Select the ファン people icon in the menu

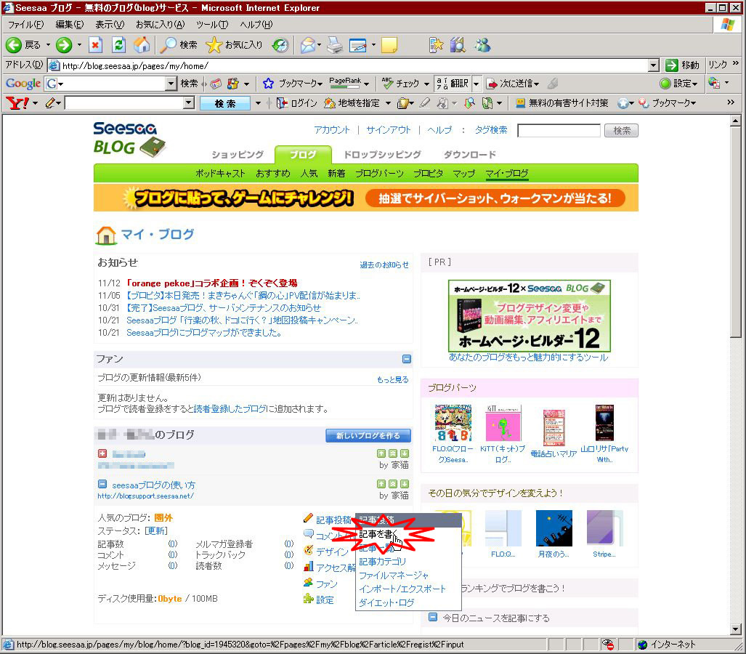pyautogui.click(x=309, y=583)
